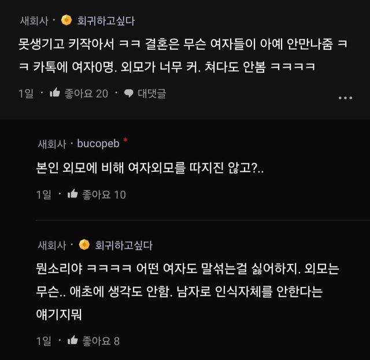Tap the speech bubble reply icon
This screenshot has width=370, height=360.
click(x=128, y=93)
